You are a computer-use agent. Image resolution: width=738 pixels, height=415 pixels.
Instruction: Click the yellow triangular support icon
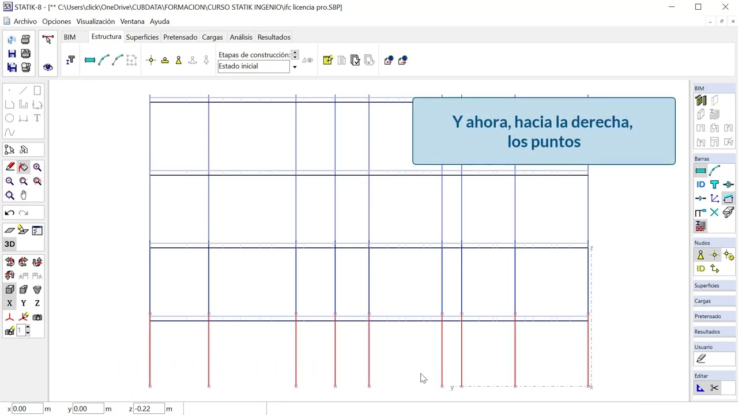[x=179, y=60]
